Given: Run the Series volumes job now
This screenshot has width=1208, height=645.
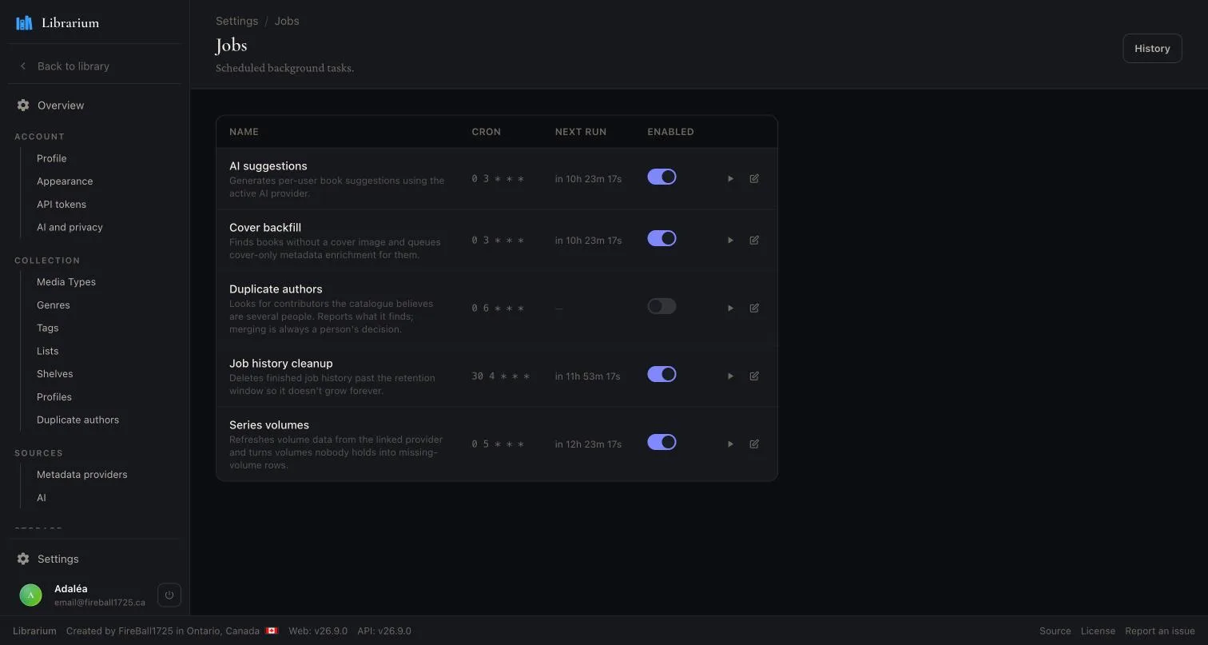Looking at the screenshot, I should [x=730, y=444].
